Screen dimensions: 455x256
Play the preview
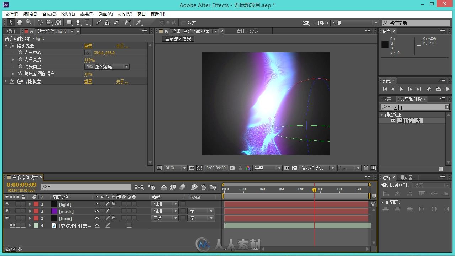point(402,89)
